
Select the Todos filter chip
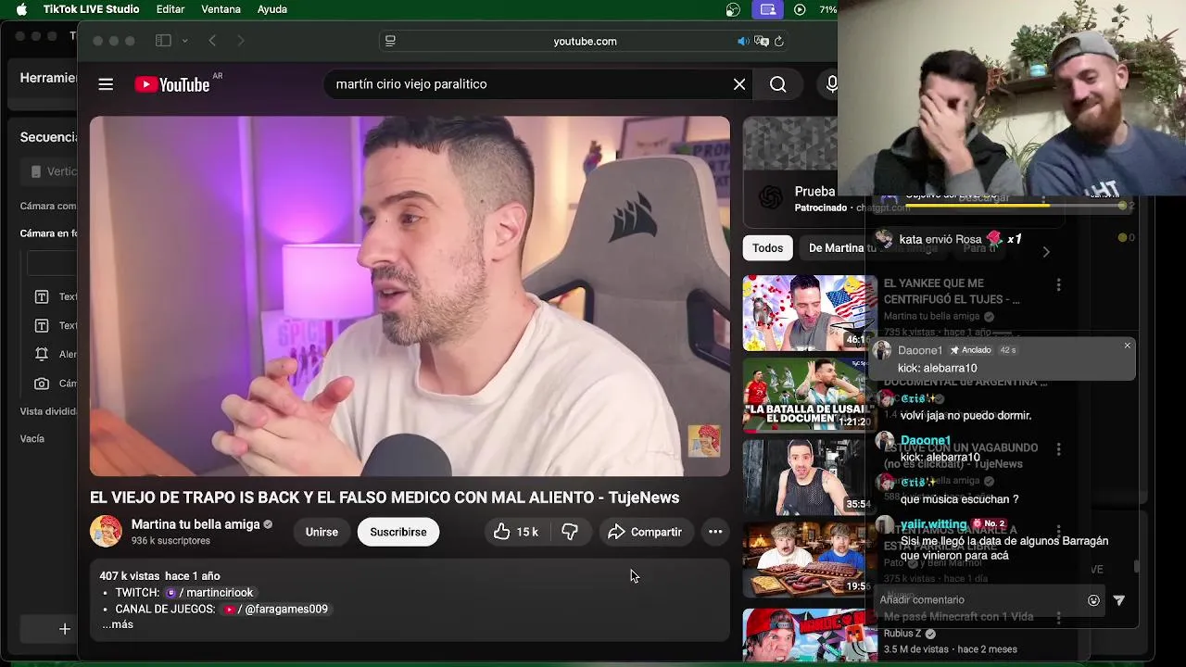pos(767,248)
